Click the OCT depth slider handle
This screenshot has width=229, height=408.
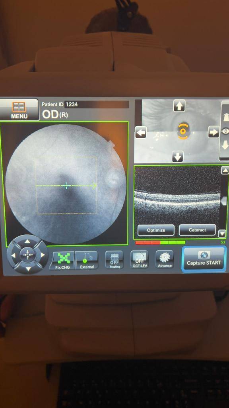point(224,201)
